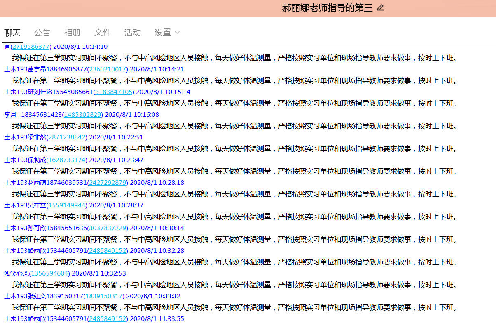Click the edit pencil icon beside group name
496x323 pixels.
pos(380,8)
